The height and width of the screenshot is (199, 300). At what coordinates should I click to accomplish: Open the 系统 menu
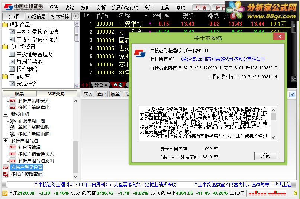[x=54, y=7]
